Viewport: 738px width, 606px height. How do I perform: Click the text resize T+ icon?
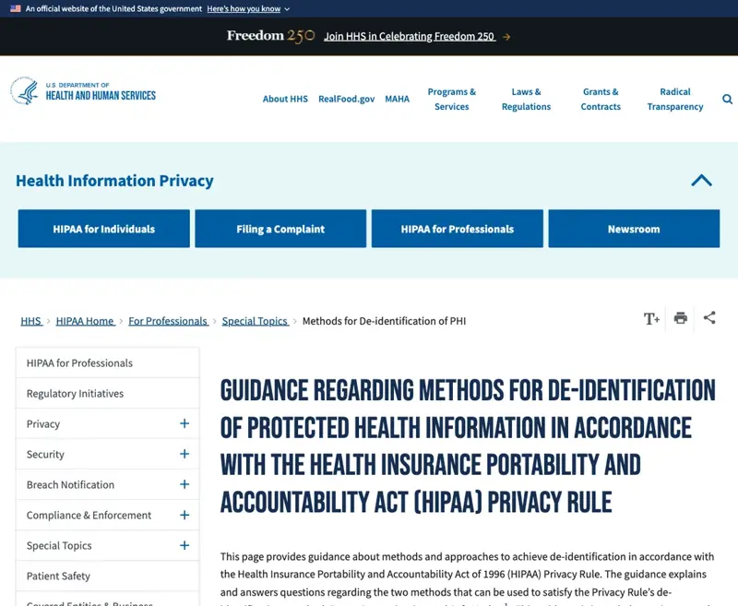coord(651,318)
